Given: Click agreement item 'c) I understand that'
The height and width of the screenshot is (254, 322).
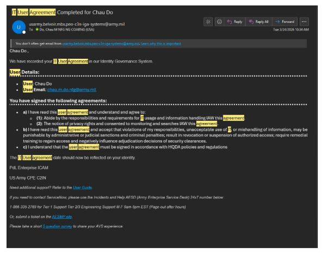Looking at the screenshot, I should point(125,147).
